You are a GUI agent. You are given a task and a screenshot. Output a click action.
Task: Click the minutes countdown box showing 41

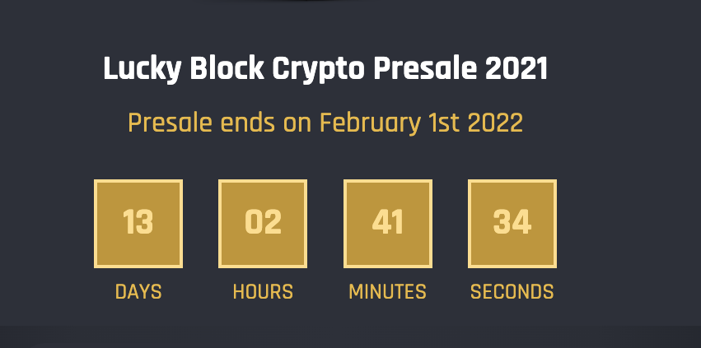click(388, 224)
